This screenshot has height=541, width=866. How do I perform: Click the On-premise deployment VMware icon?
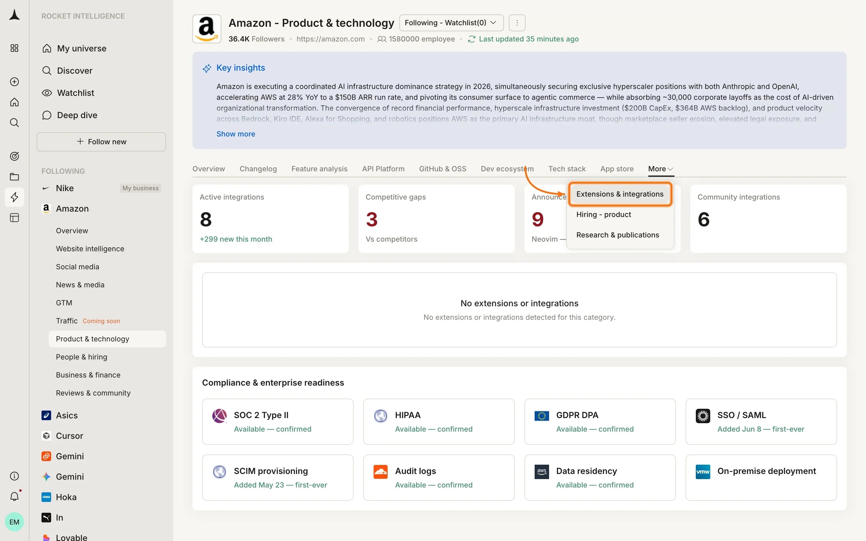click(x=703, y=472)
